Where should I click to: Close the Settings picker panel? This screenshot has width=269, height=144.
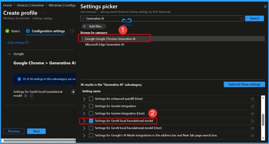click(x=265, y=7)
